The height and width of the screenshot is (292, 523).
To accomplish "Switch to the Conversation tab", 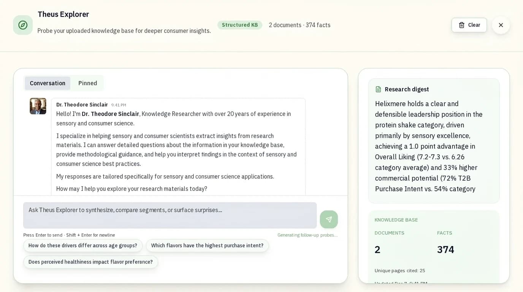I will click(47, 83).
